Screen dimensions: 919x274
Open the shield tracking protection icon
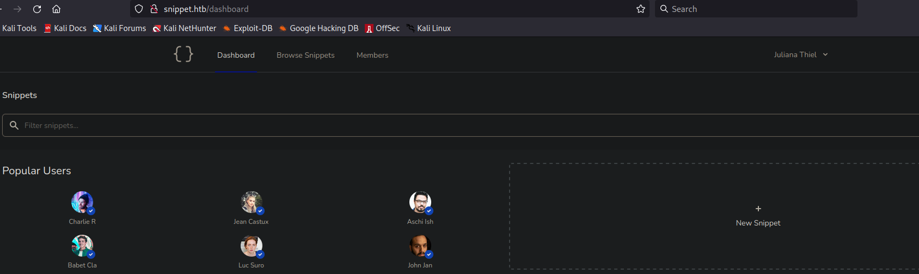[x=139, y=9]
